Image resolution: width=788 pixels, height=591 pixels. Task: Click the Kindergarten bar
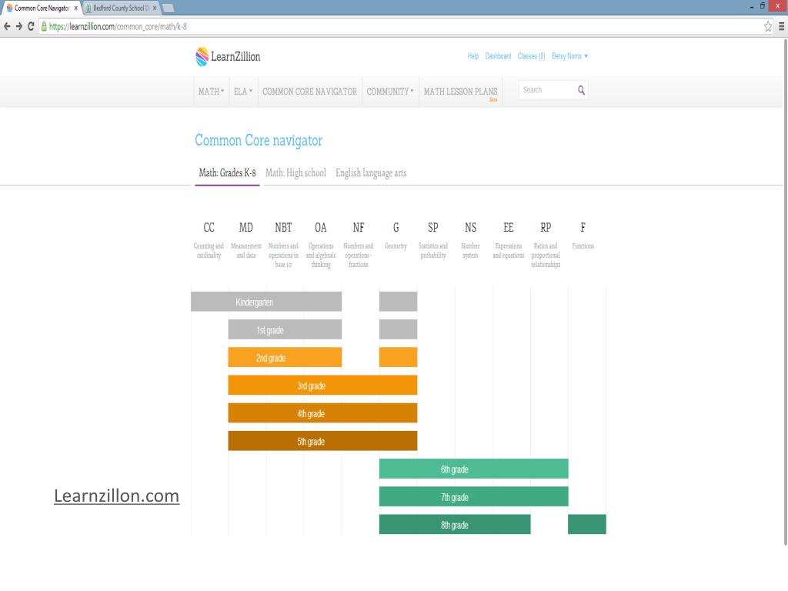pyautogui.click(x=266, y=302)
